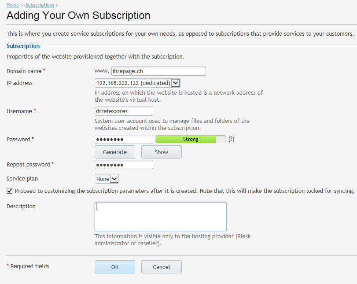
Task: Click the Show password button
Action: [x=161, y=152]
